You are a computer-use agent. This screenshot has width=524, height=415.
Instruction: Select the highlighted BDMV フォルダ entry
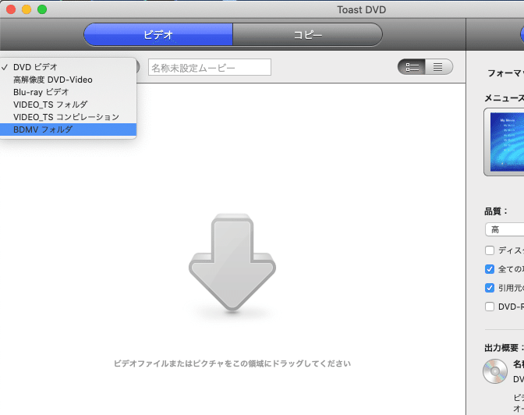(x=68, y=129)
